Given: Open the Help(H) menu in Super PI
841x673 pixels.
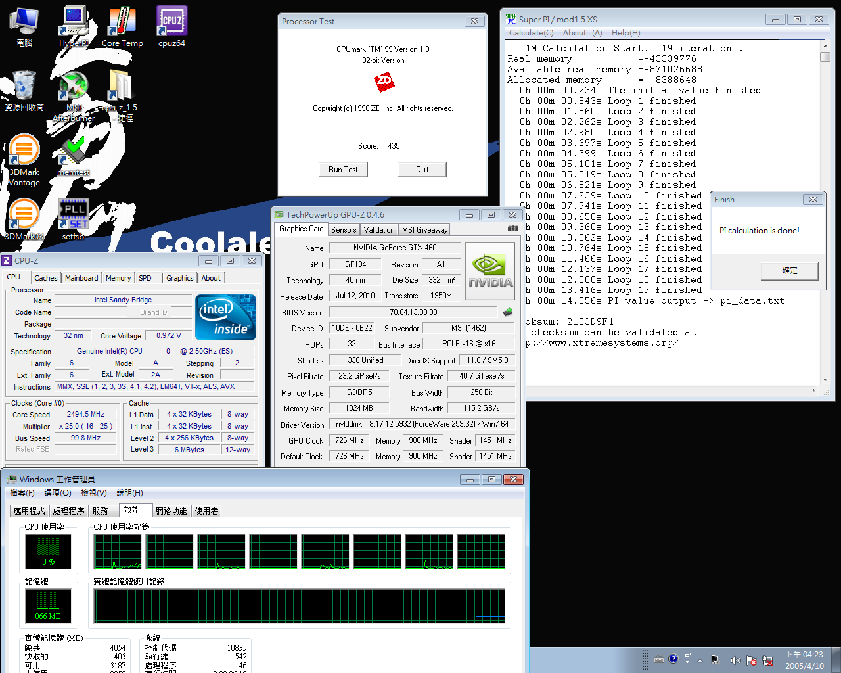Looking at the screenshot, I should tap(625, 33).
